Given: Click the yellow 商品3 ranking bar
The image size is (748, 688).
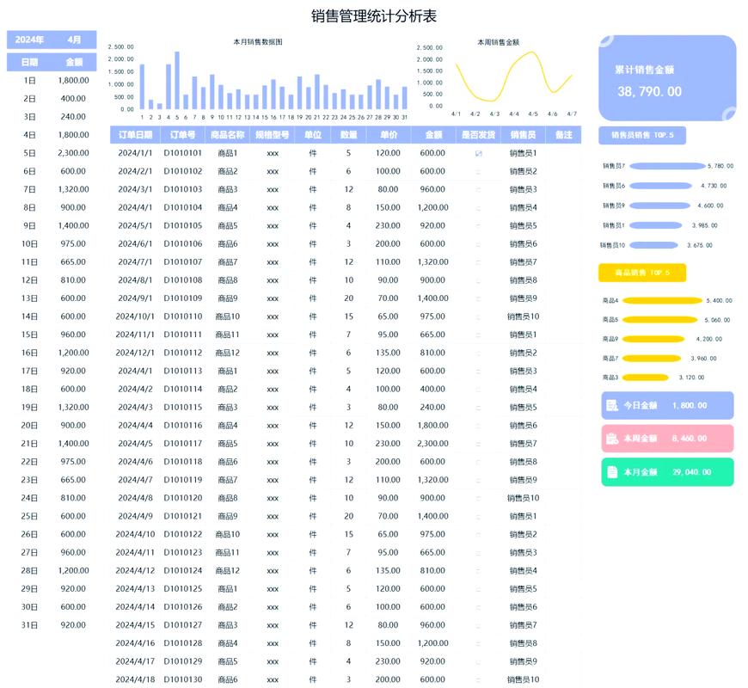Looking at the screenshot, I should [646, 378].
